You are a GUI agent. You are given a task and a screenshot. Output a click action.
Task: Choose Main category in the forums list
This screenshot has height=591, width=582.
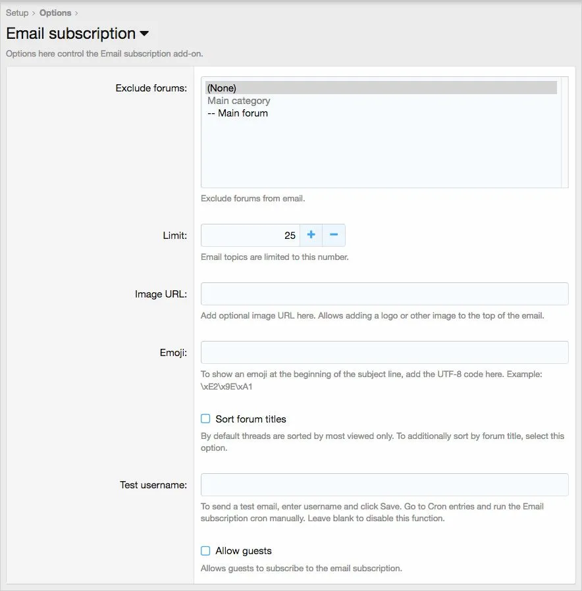click(x=239, y=101)
